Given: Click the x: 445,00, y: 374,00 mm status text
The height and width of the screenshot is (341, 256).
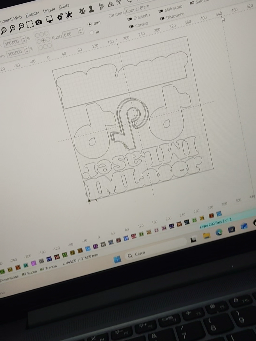Looking at the screenshot, I should point(80,260).
